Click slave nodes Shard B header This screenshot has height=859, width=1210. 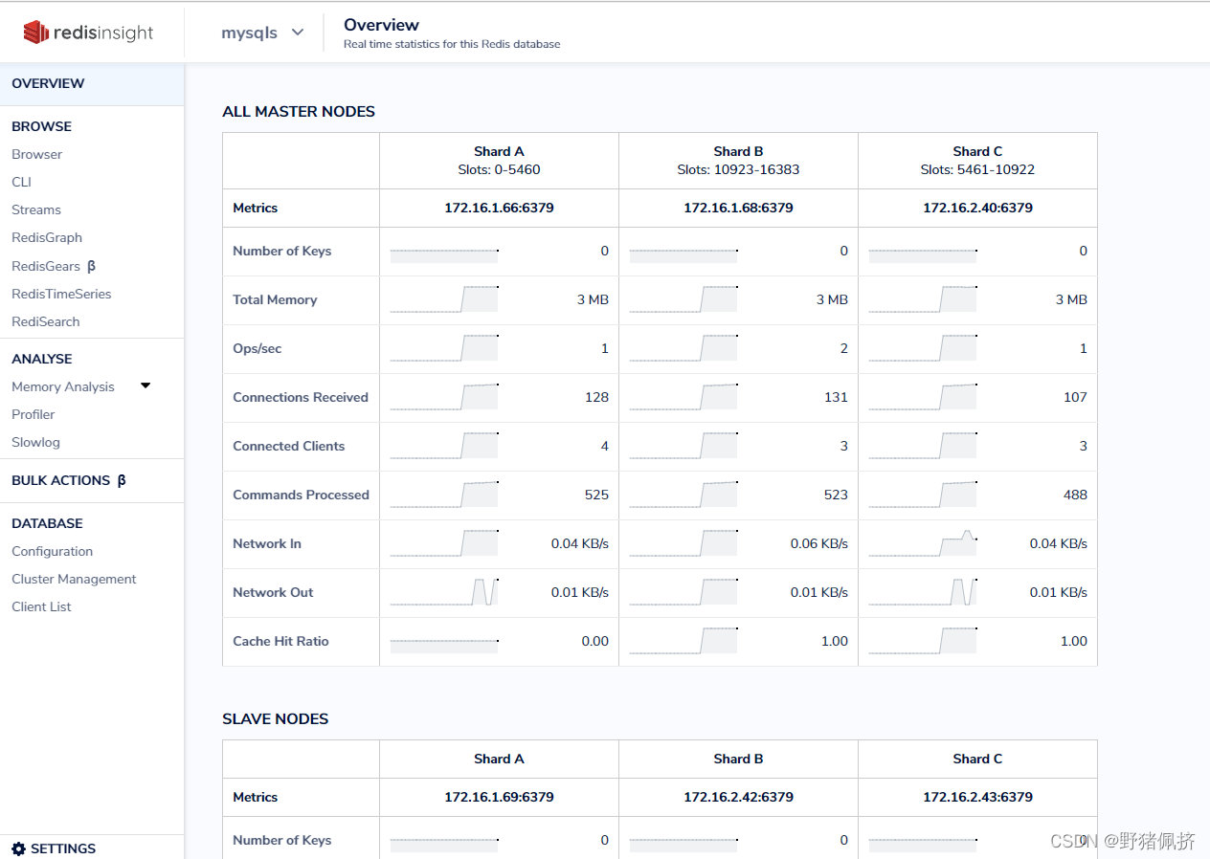(738, 759)
